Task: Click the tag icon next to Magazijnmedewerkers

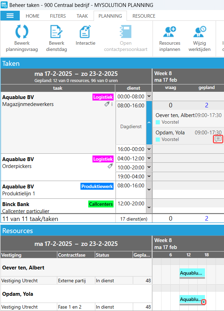Action: (107, 104)
